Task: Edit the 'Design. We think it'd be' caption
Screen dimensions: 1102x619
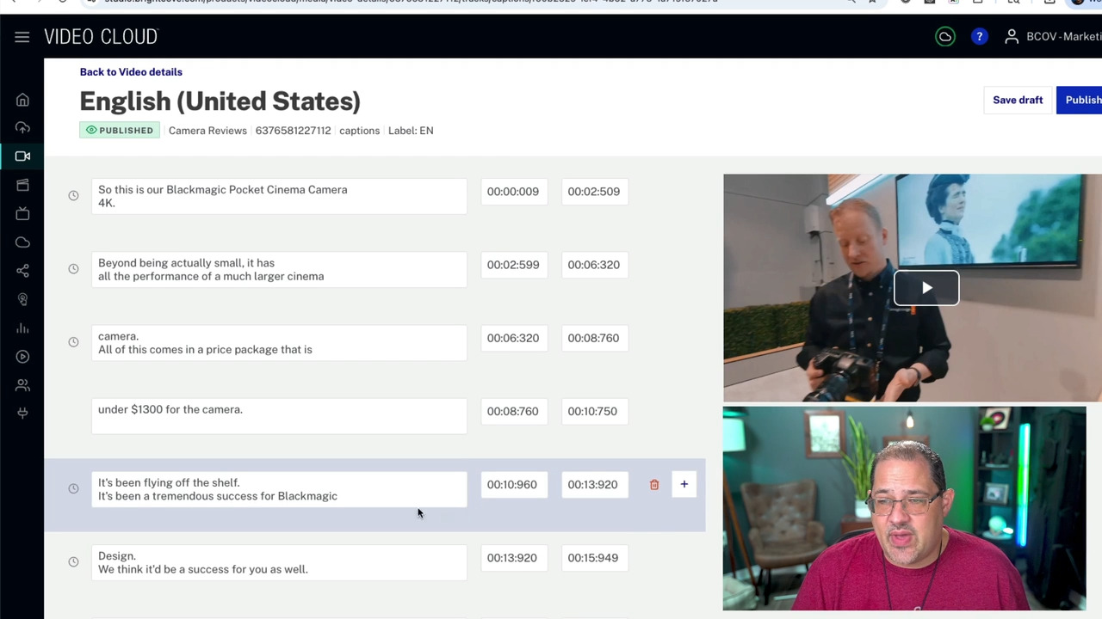Action: 279,562
